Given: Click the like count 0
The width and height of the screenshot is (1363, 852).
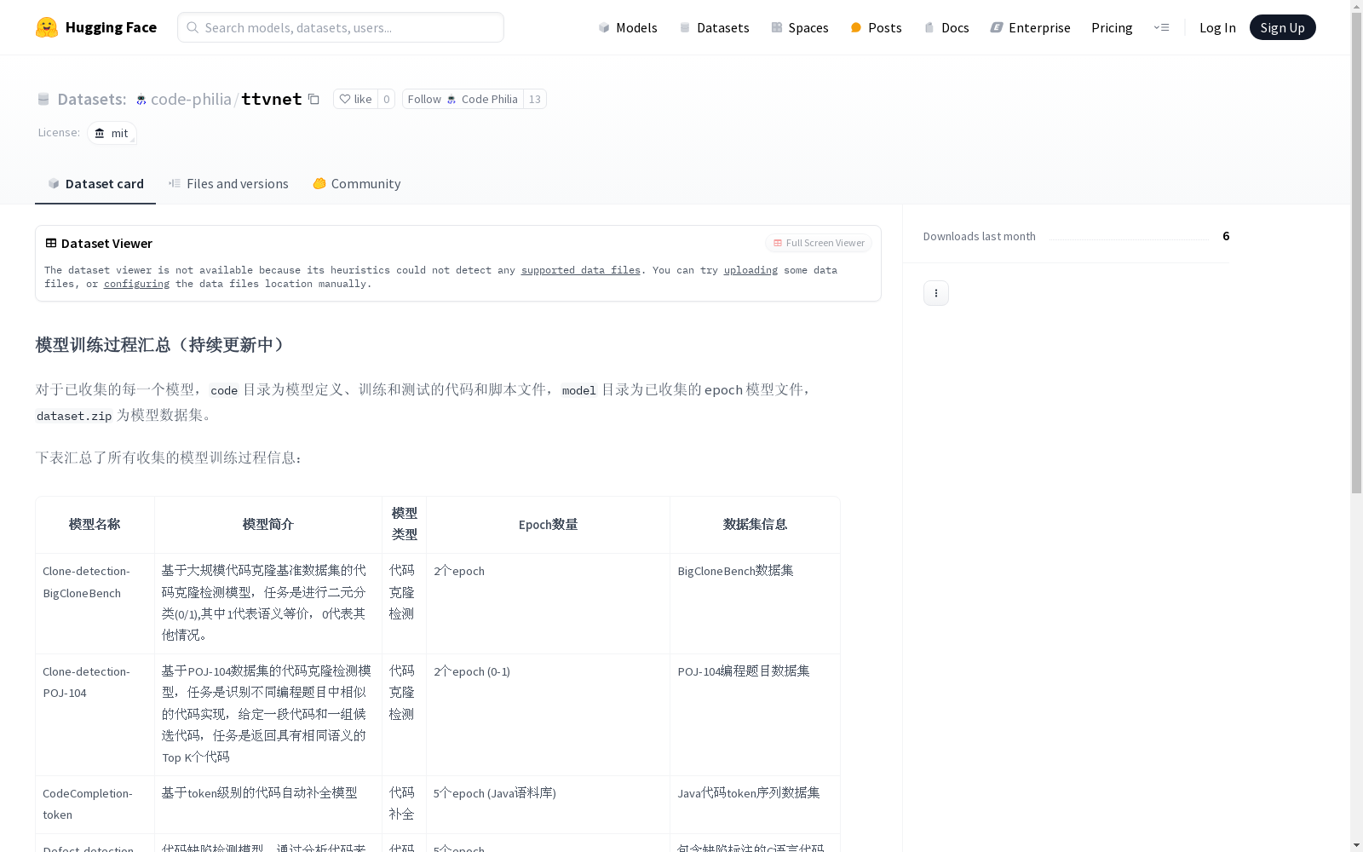Looking at the screenshot, I should (386, 99).
